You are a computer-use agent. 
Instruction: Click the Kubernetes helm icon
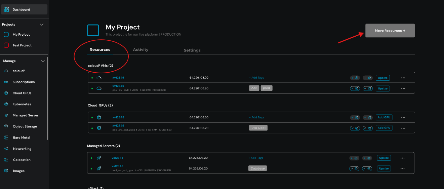click(x=6, y=104)
